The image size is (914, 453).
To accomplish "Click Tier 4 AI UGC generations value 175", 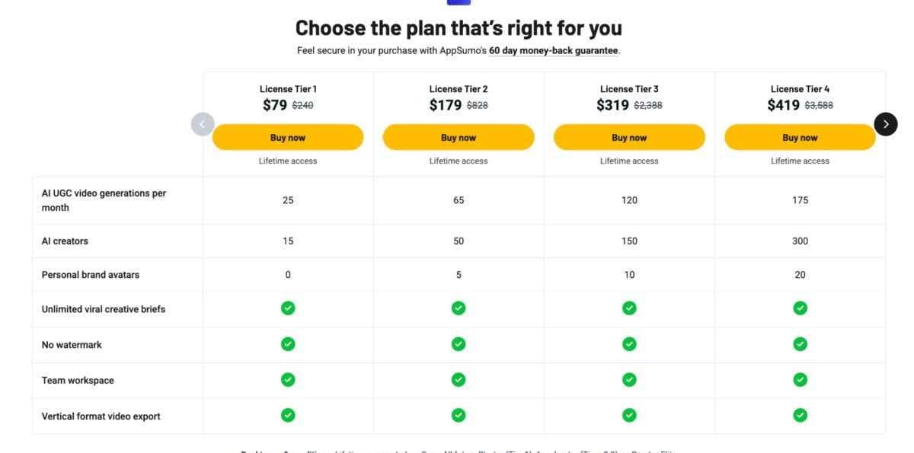I will coord(800,200).
